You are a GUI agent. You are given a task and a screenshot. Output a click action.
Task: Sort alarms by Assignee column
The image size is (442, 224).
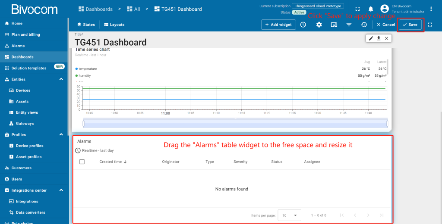click(312, 162)
